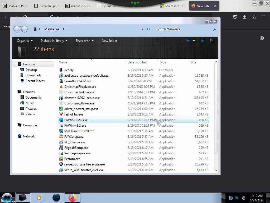Sort by Name column header
270x203 pixels.
coord(63,62)
